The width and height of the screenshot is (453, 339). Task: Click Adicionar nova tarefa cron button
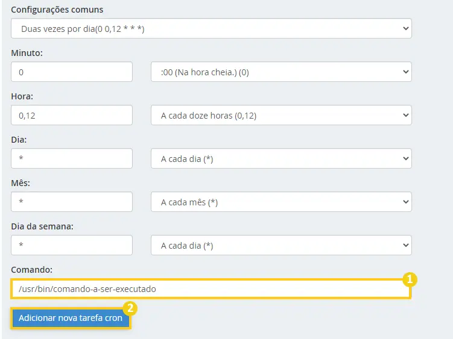click(x=71, y=318)
